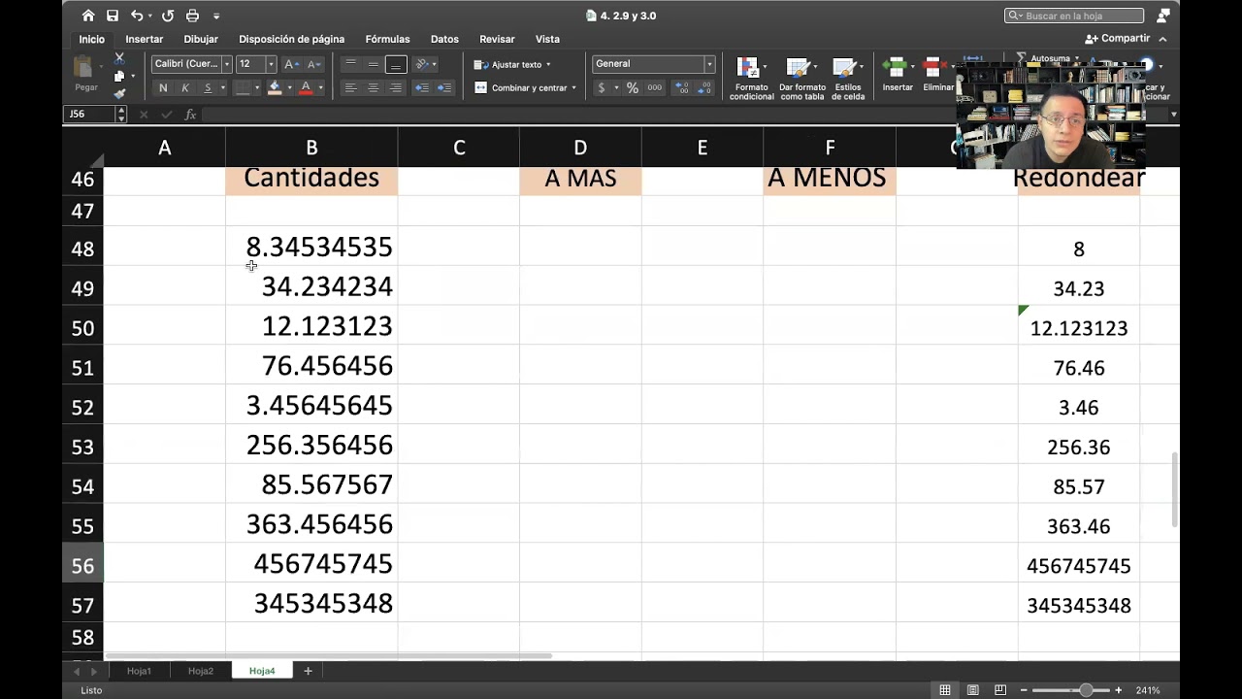Open the borders dropdown arrow
This screenshot has width=1242, height=699.
click(x=257, y=88)
